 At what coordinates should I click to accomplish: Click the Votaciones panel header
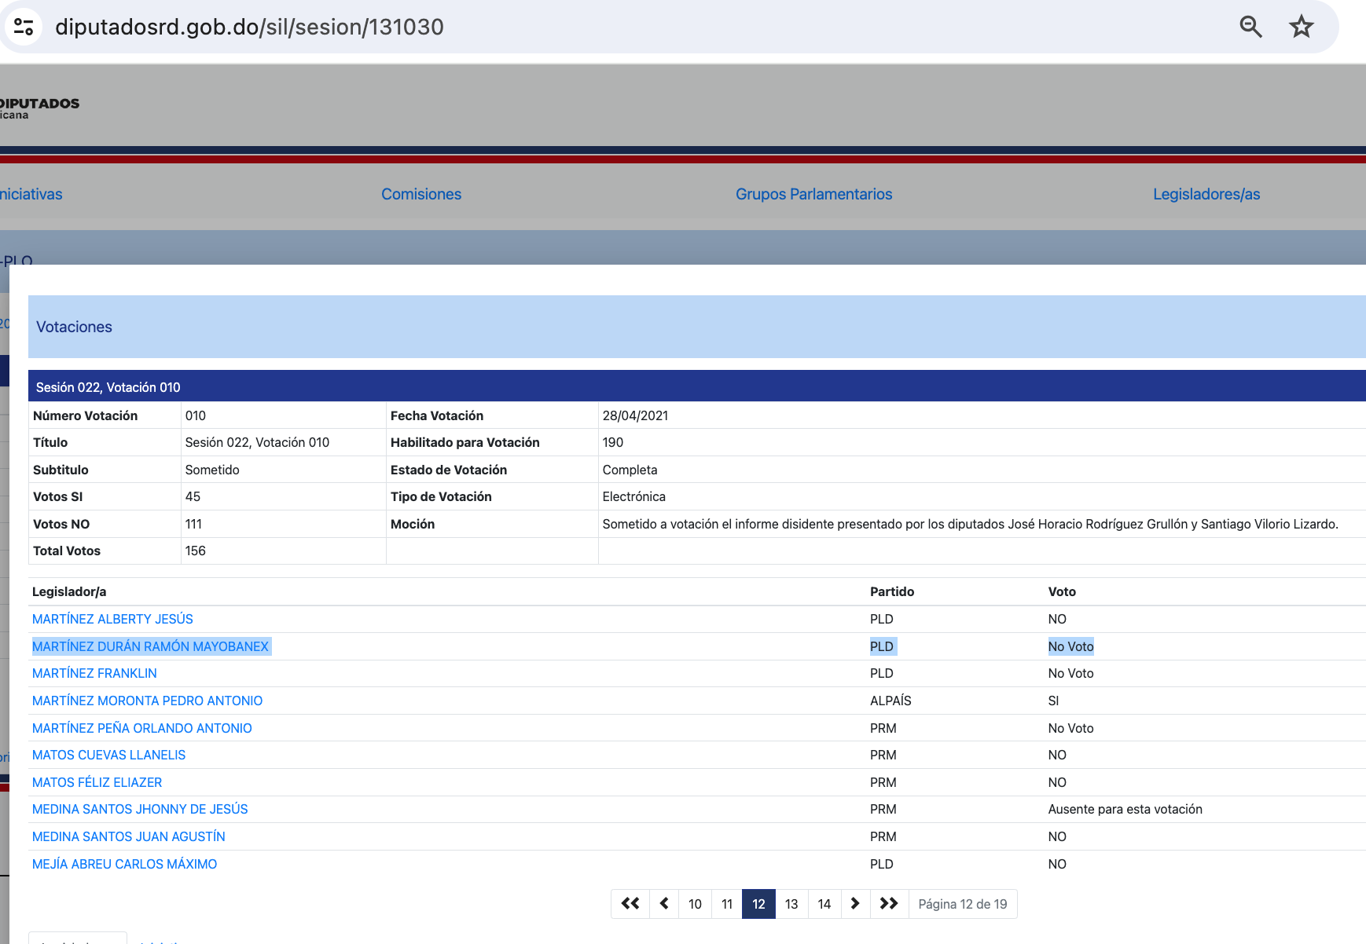point(697,327)
